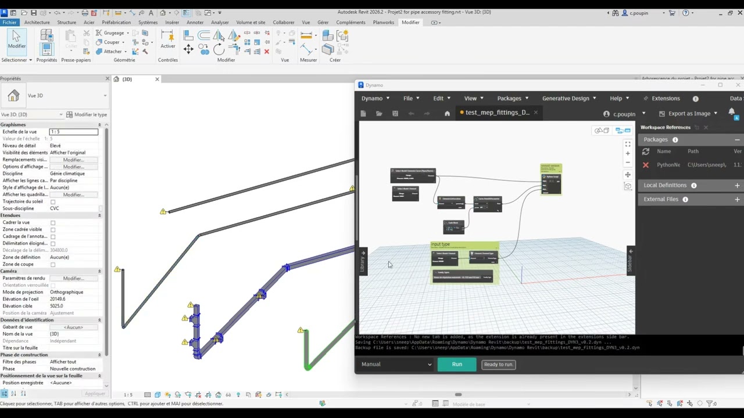Open the Dynamo File menu
744x418 pixels.
[412, 99]
